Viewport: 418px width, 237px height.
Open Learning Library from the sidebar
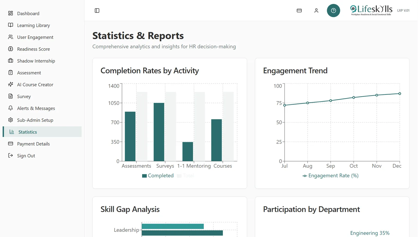tap(42, 25)
